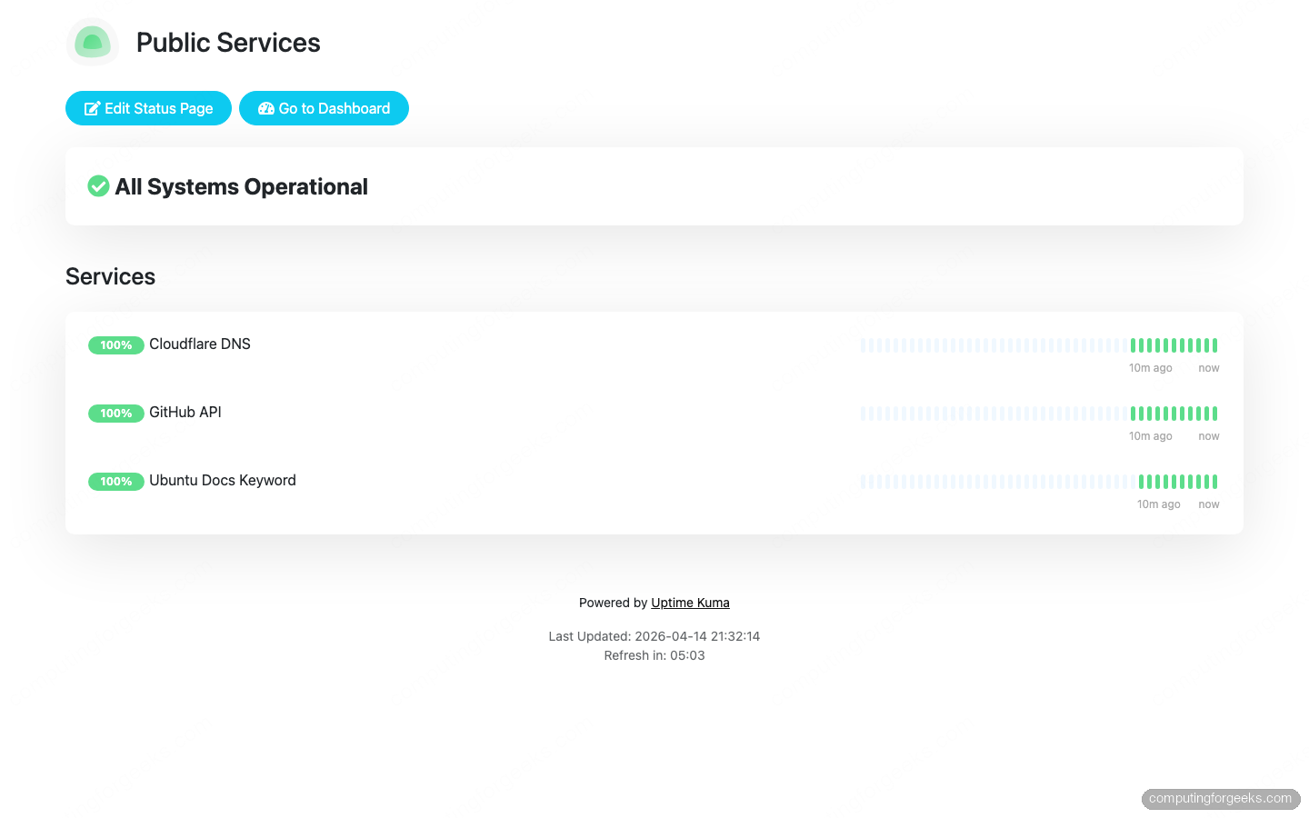Select the edit pencil icon on Edit Status Page
This screenshot has height=818, width=1309.
[92, 108]
